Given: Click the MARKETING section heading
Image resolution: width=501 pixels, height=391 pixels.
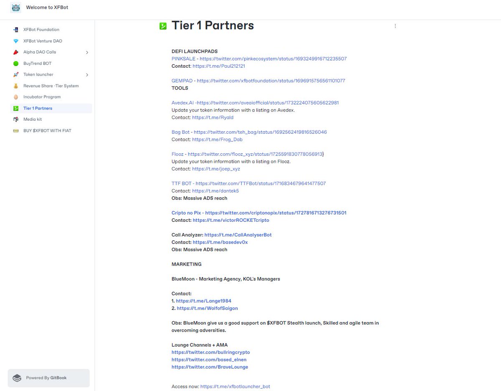Looking at the screenshot, I should (187, 264).
